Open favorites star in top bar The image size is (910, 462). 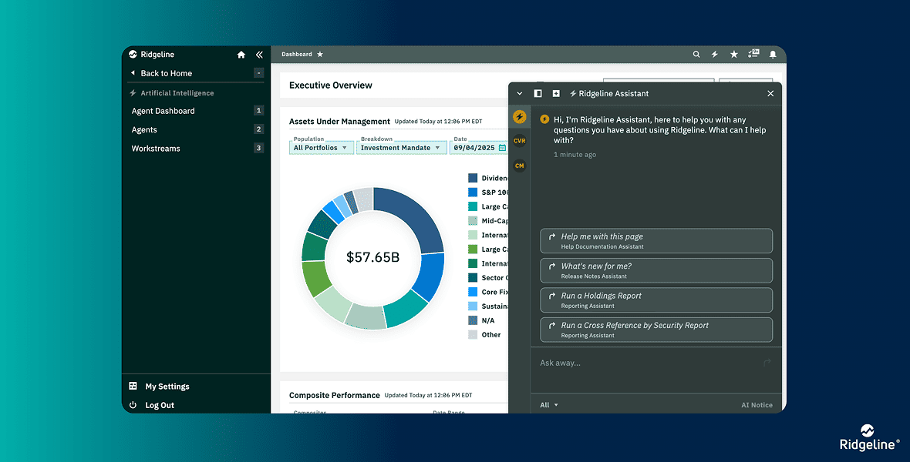click(x=734, y=55)
